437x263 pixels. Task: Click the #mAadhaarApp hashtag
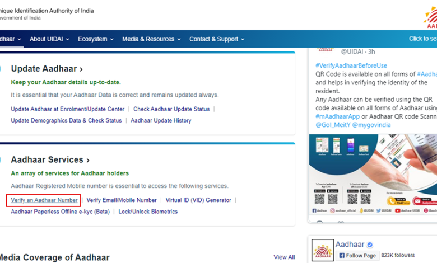[337, 116]
